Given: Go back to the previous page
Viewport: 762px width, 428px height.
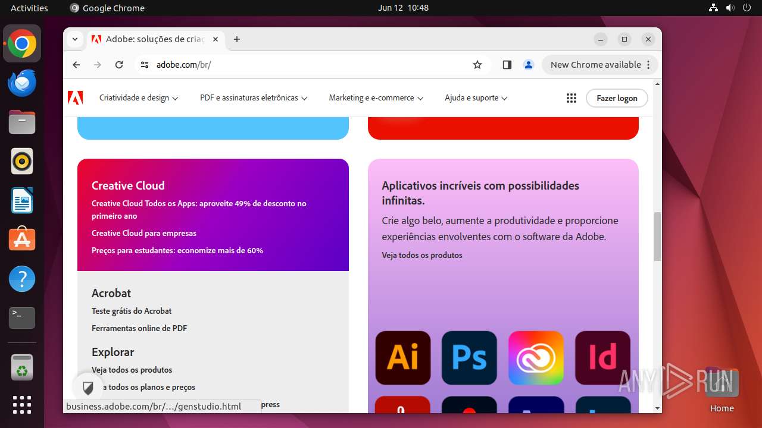Looking at the screenshot, I should [x=76, y=65].
